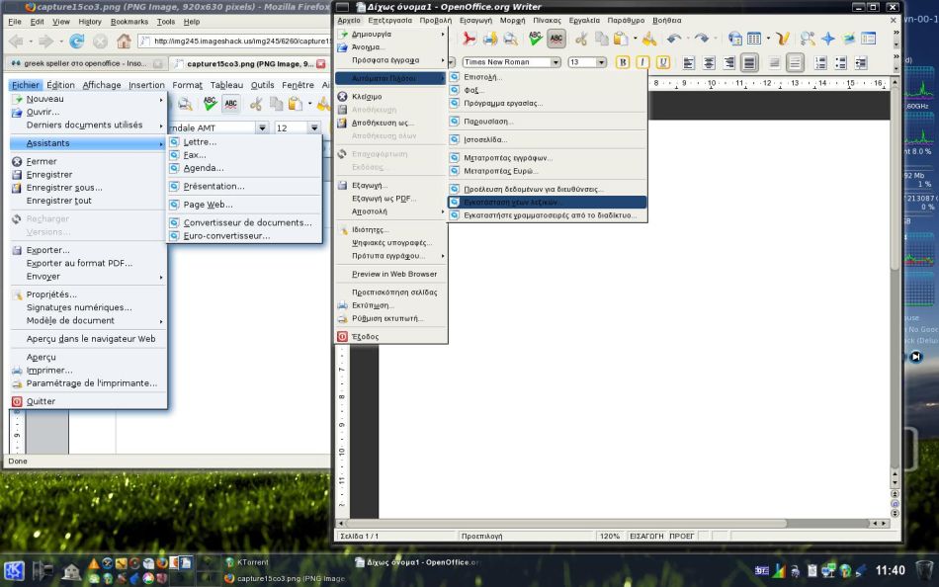Expand the Δημιουργία submenu
Screen dimensions: 939x587
tap(391, 35)
